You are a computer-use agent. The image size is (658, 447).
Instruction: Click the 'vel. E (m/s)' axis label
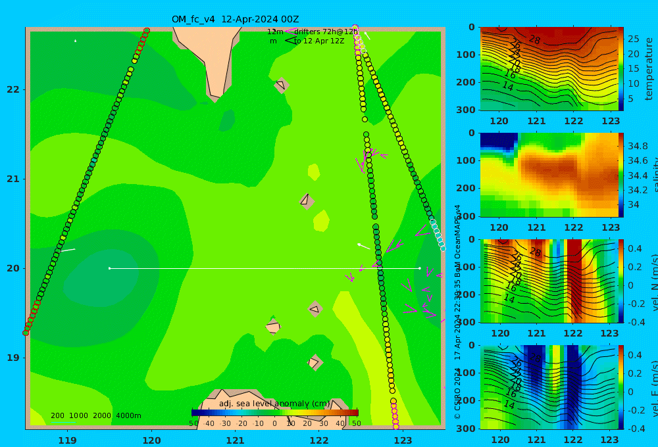(654, 388)
